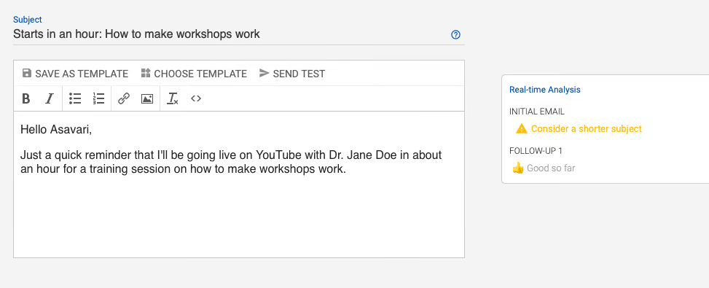The height and width of the screenshot is (288, 709).
Task: Send a test email
Action: [x=292, y=74]
